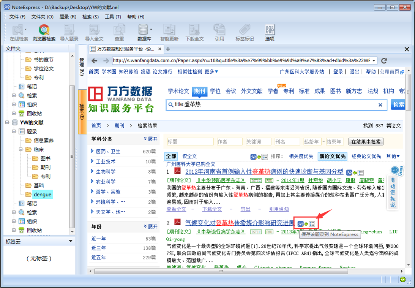Open the 工具 (T) menu
The width and height of the screenshot is (415, 288).
coord(113,17)
